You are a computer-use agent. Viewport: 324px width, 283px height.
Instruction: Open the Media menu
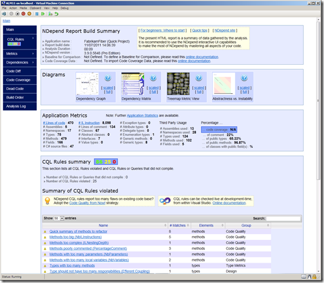point(23,8)
